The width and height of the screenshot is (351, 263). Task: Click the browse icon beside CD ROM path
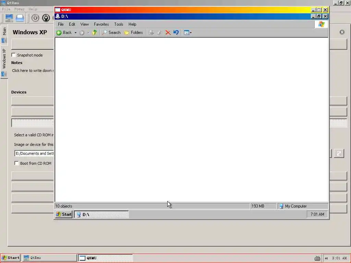click(339, 153)
